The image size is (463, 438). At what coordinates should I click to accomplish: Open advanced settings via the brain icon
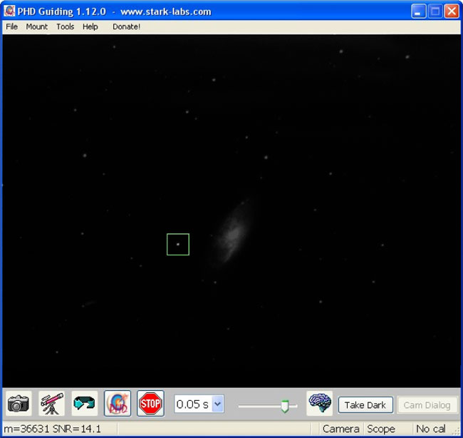[320, 403]
